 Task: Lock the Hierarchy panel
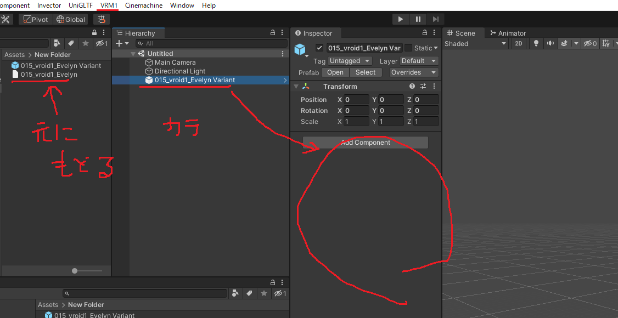(273, 33)
